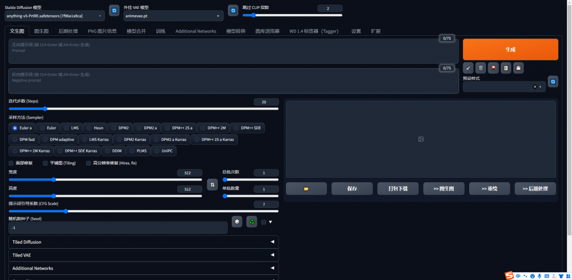Image resolution: width=572 pixels, height=280 pixels.
Task: Click the user account icon in IME bar
Action: pyautogui.click(x=554, y=276)
